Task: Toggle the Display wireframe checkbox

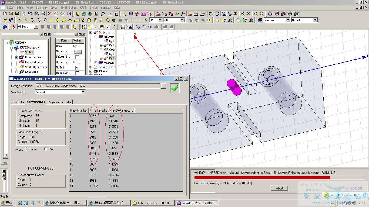Action: [77, 73]
